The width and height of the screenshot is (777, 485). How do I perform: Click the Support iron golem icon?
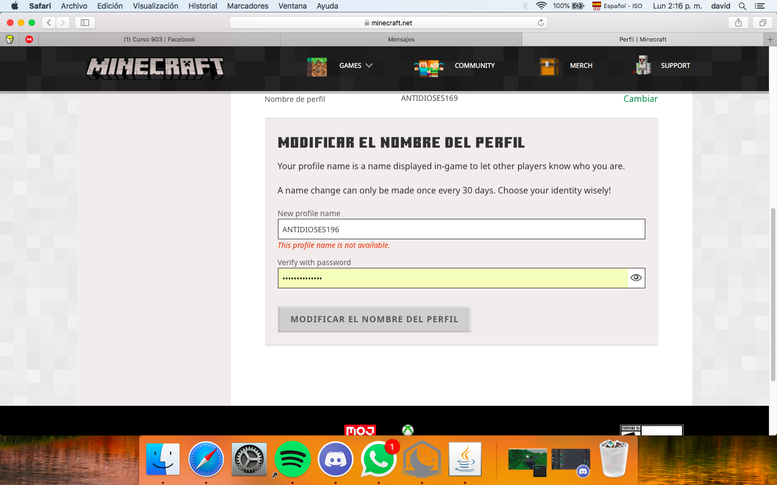click(x=642, y=65)
